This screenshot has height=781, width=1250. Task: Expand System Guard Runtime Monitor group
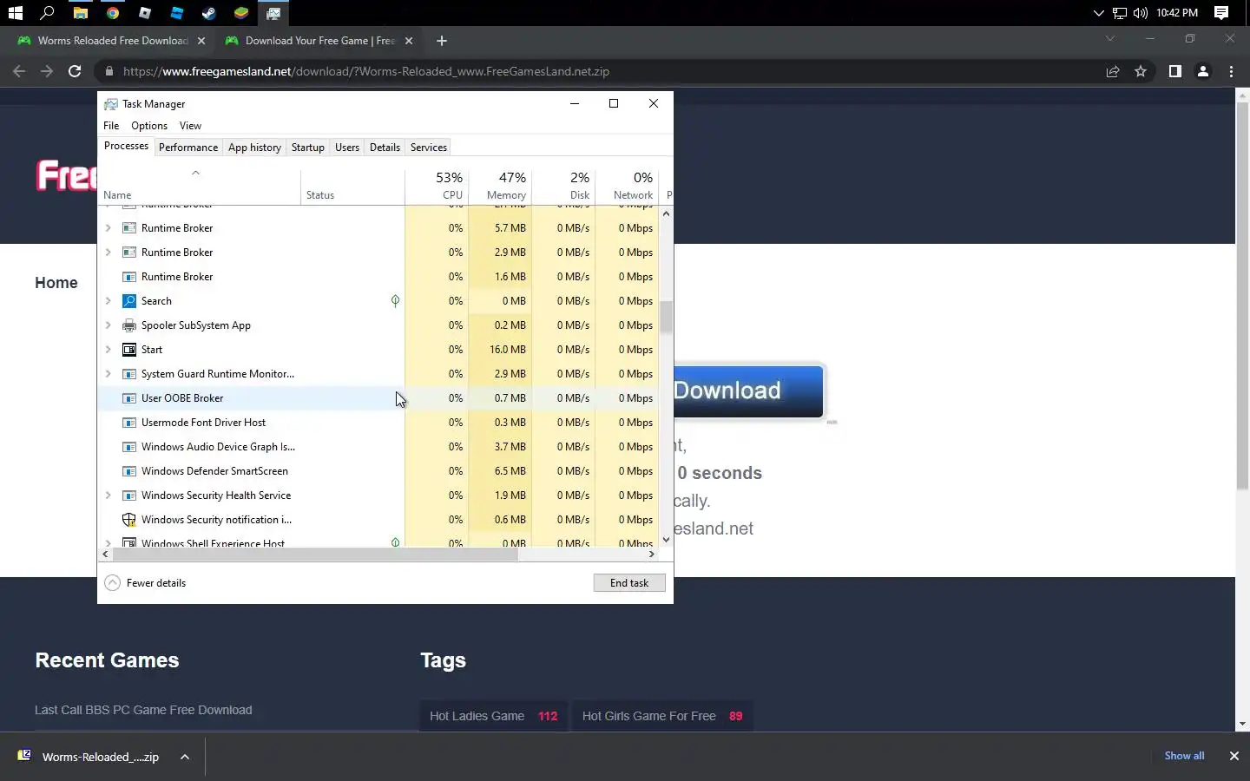[x=108, y=374]
